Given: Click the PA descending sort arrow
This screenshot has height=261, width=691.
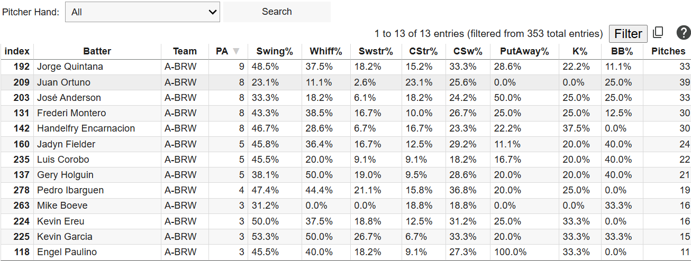Looking at the screenshot, I should pos(236,51).
